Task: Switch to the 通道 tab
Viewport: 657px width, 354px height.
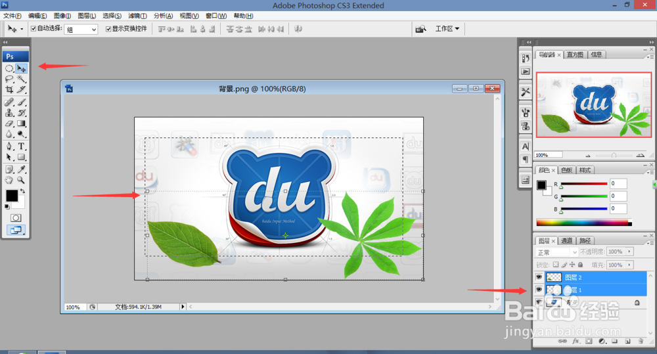Action: pyautogui.click(x=566, y=240)
